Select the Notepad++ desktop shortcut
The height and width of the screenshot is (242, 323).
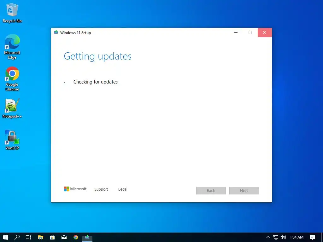point(12,108)
